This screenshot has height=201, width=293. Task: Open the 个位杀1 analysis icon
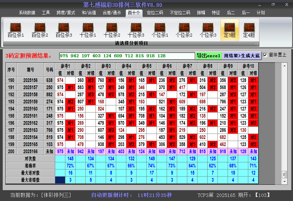click(160, 30)
